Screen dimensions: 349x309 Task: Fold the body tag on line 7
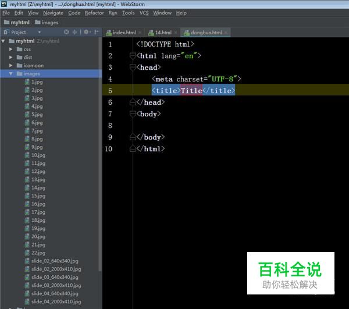tap(133, 113)
